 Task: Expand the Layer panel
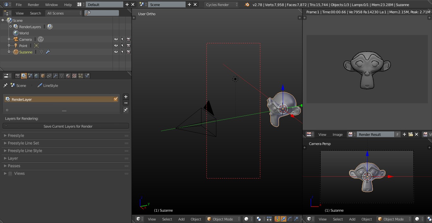coord(13,158)
